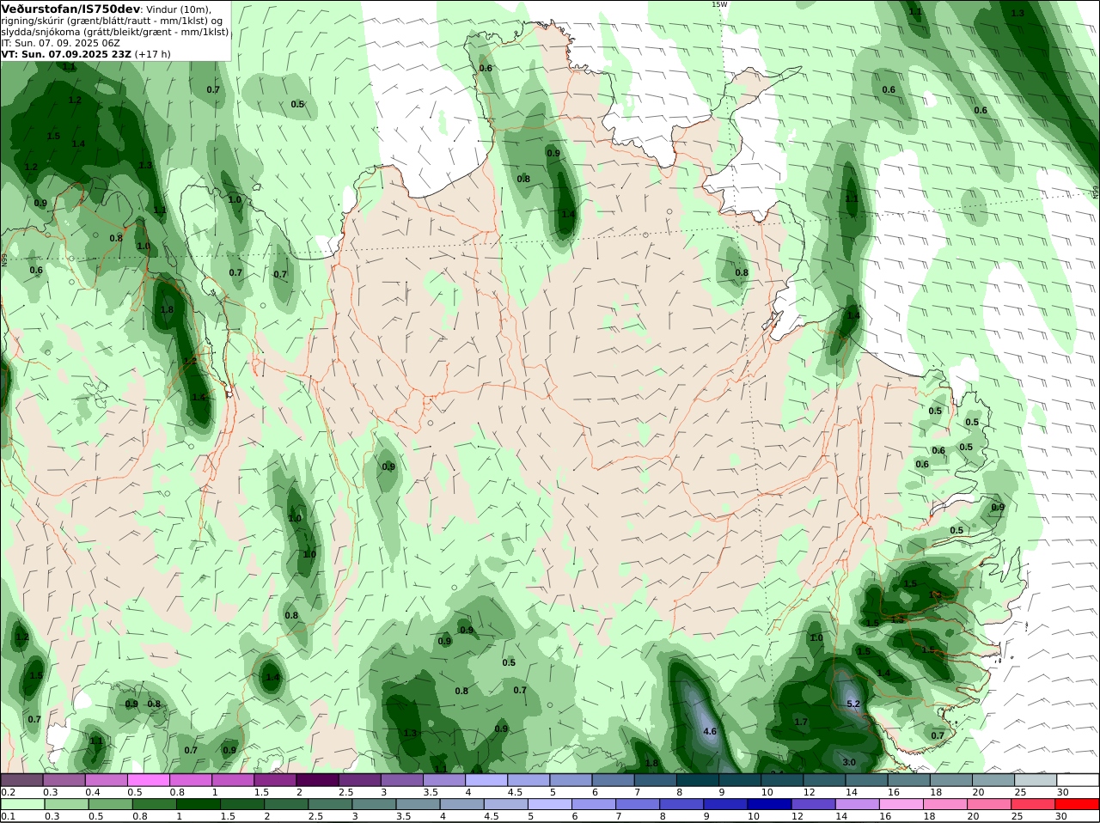Select the 3.0 value near the southeast coast
This screenshot has height=823, width=1100.
849,763
